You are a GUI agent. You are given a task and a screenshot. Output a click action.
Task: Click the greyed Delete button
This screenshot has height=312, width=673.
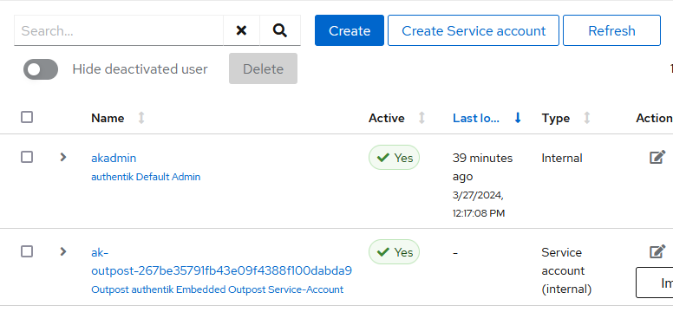[263, 68]
